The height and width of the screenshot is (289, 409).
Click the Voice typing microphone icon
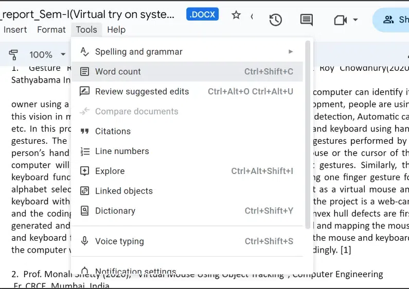point(85,241)
